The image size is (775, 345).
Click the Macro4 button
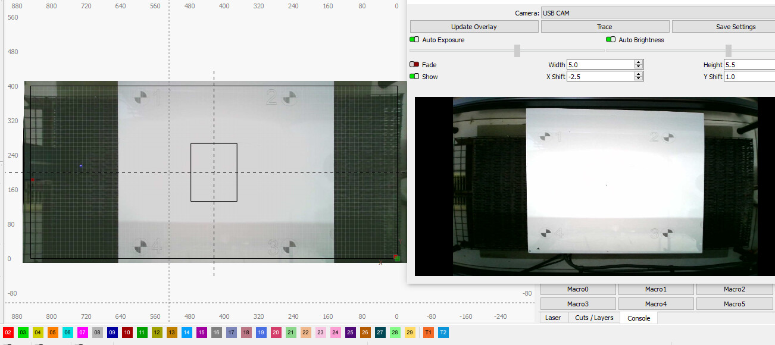[x=655, y=304]
